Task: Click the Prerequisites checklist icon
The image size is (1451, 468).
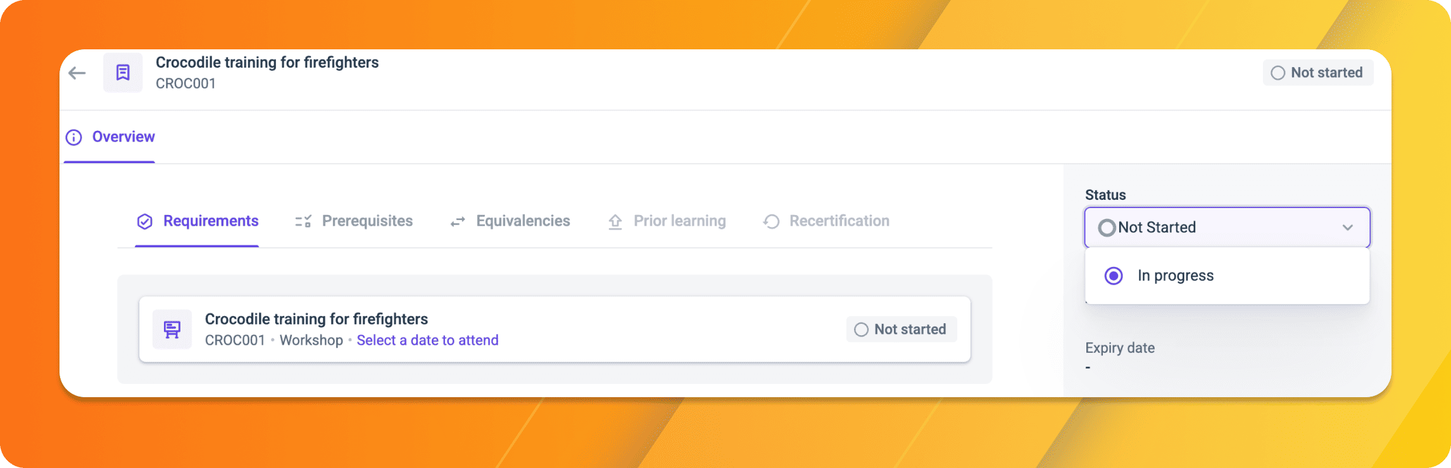Action: click(303, 221)
